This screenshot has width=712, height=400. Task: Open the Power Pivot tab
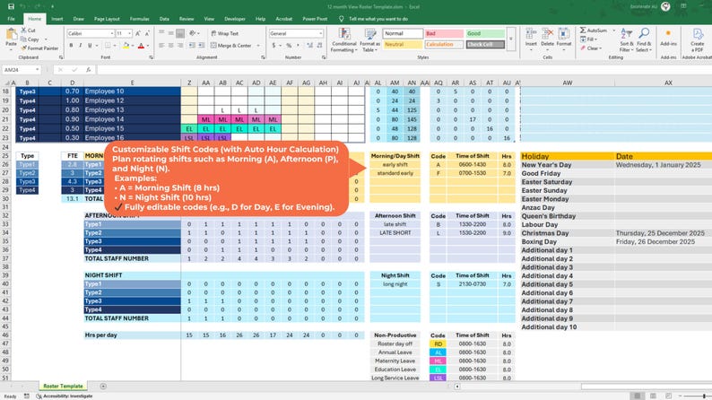315,19
